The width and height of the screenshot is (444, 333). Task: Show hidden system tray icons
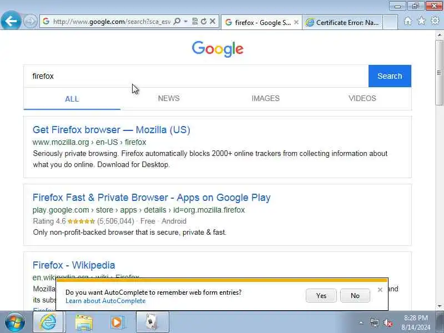tap(361, 322)
